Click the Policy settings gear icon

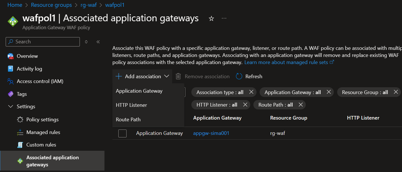20,120
